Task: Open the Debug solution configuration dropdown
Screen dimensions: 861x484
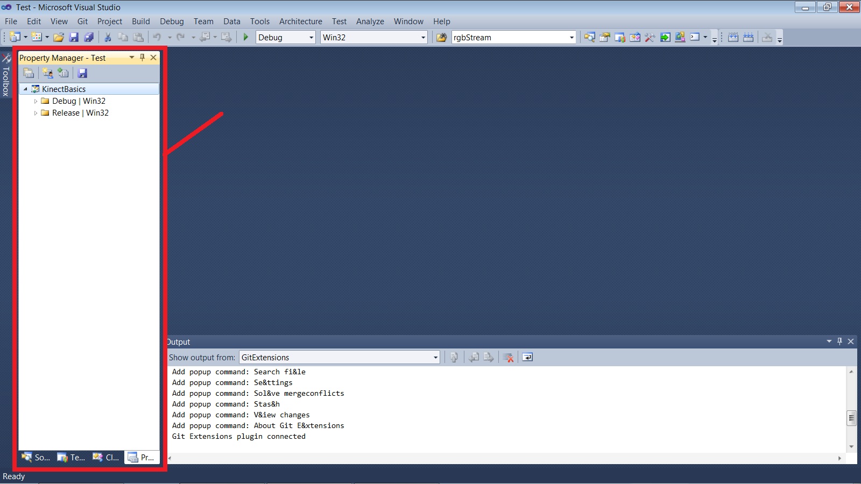Action: [311, 38]
